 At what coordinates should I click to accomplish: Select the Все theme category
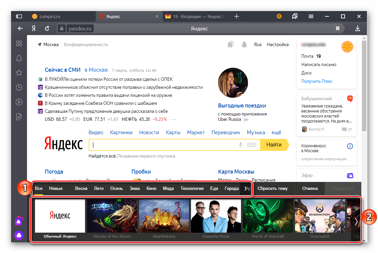tap(39, 188)
